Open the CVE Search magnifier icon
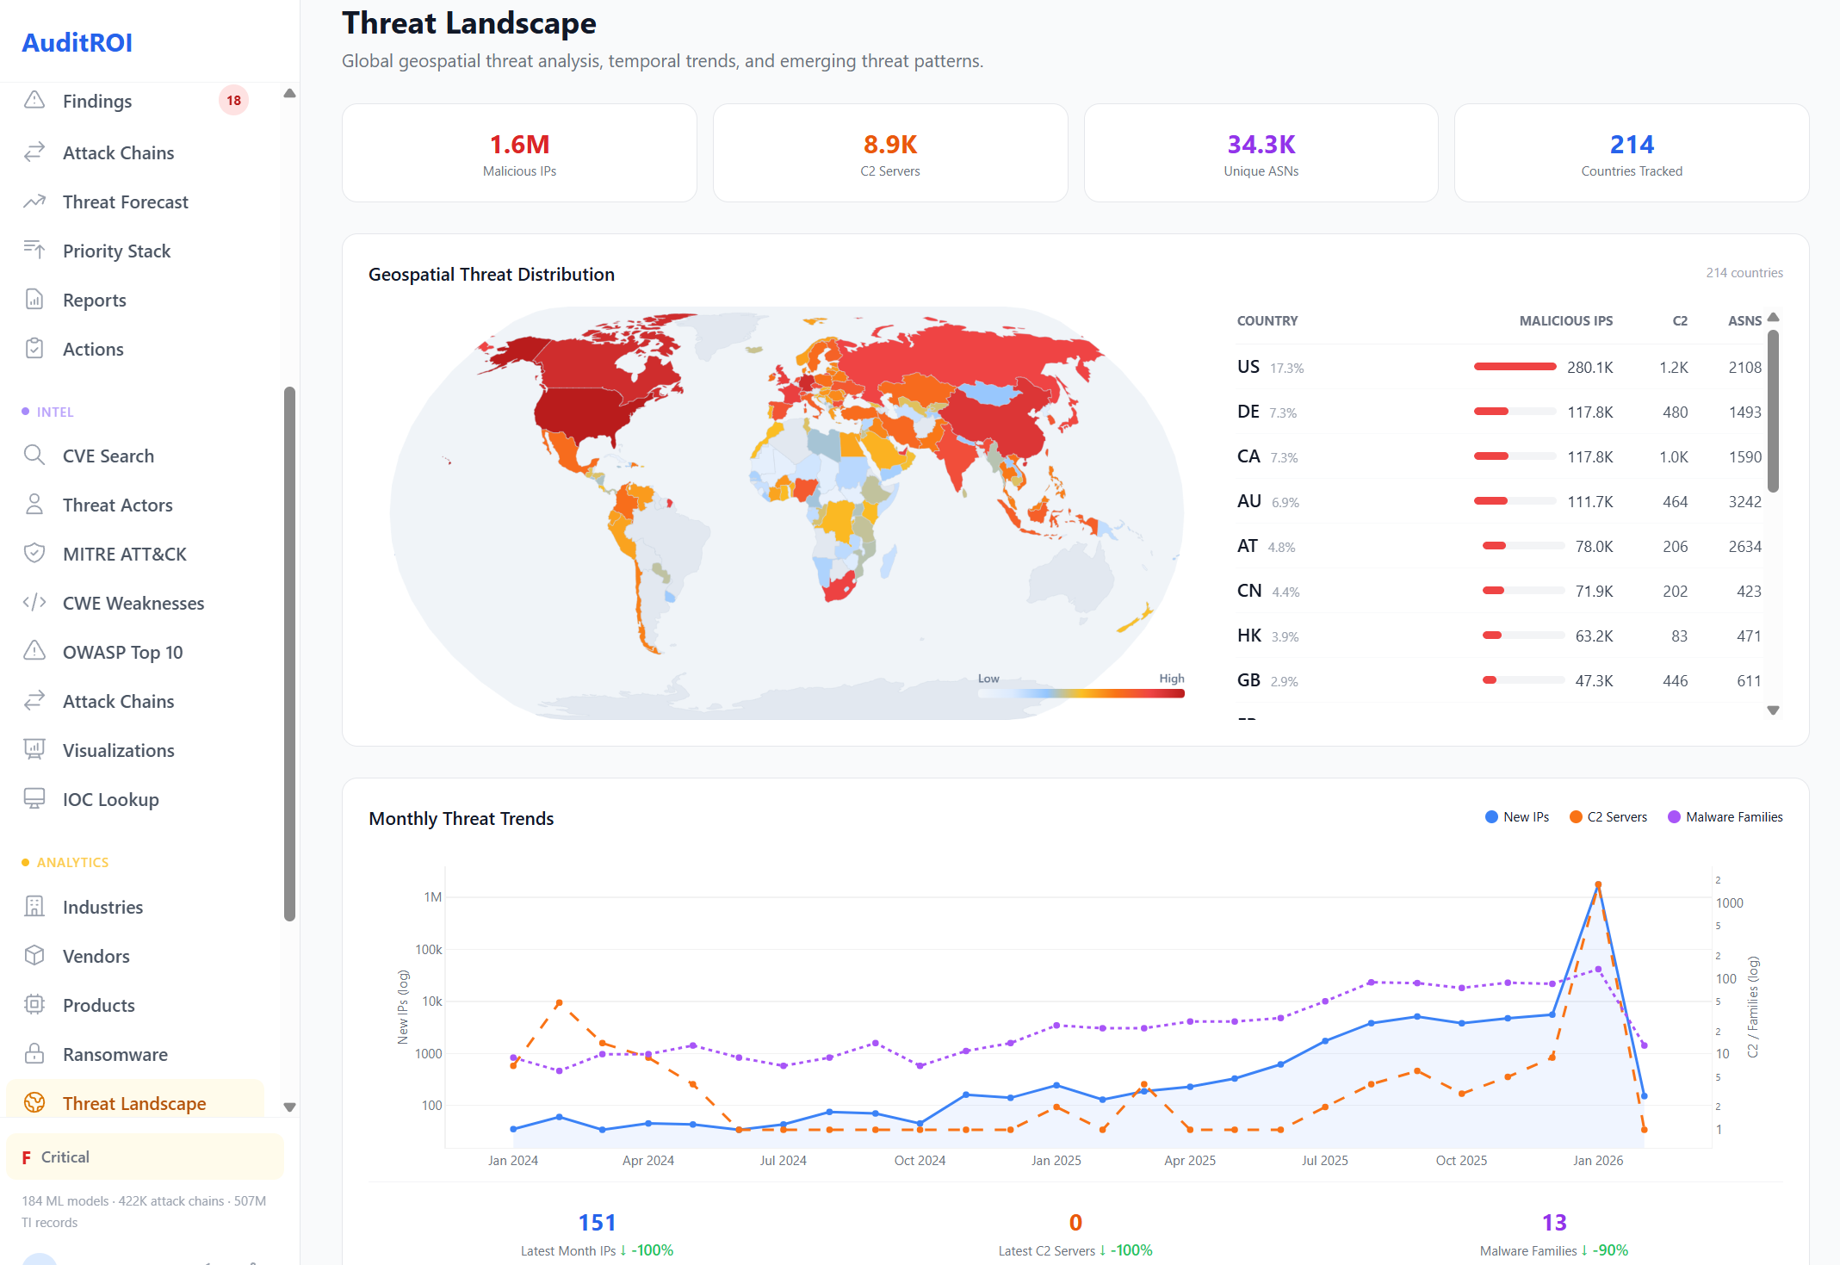Screen dimensions: 1840x1265 (x=34, y=456)
